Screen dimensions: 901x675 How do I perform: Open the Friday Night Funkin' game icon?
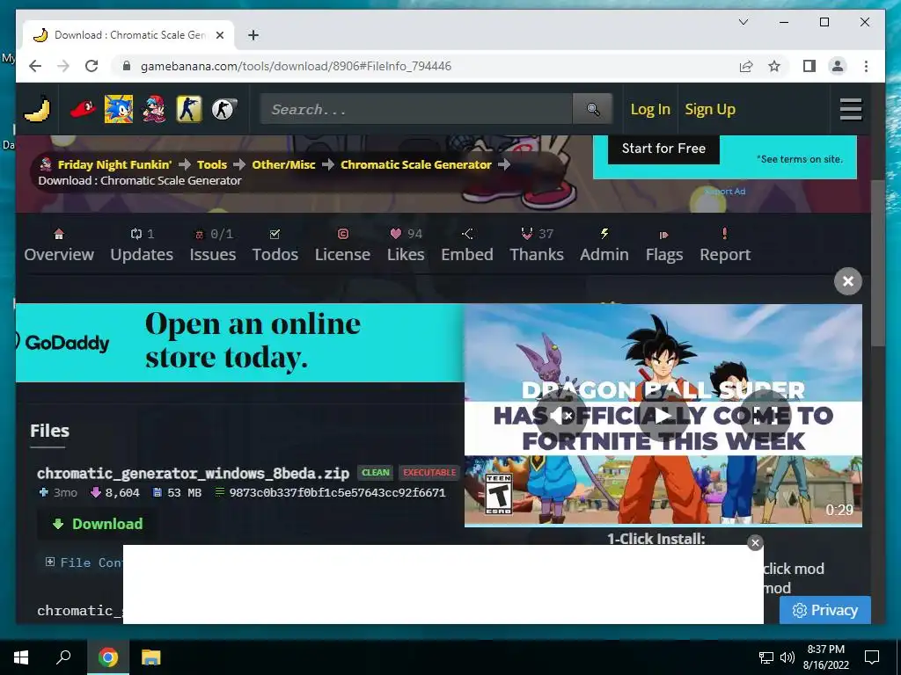[x=154, y=108]
